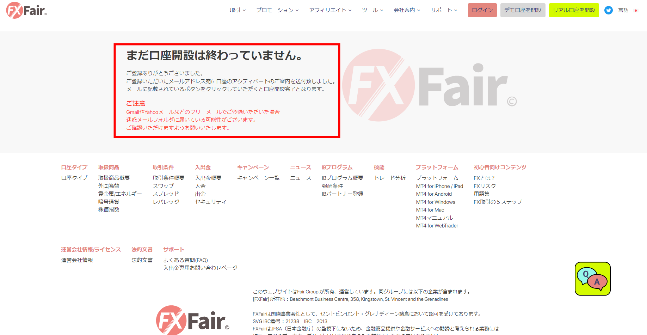Open the 口座タイプ footer link
647x335 pixels.
[x=74, y=178]
